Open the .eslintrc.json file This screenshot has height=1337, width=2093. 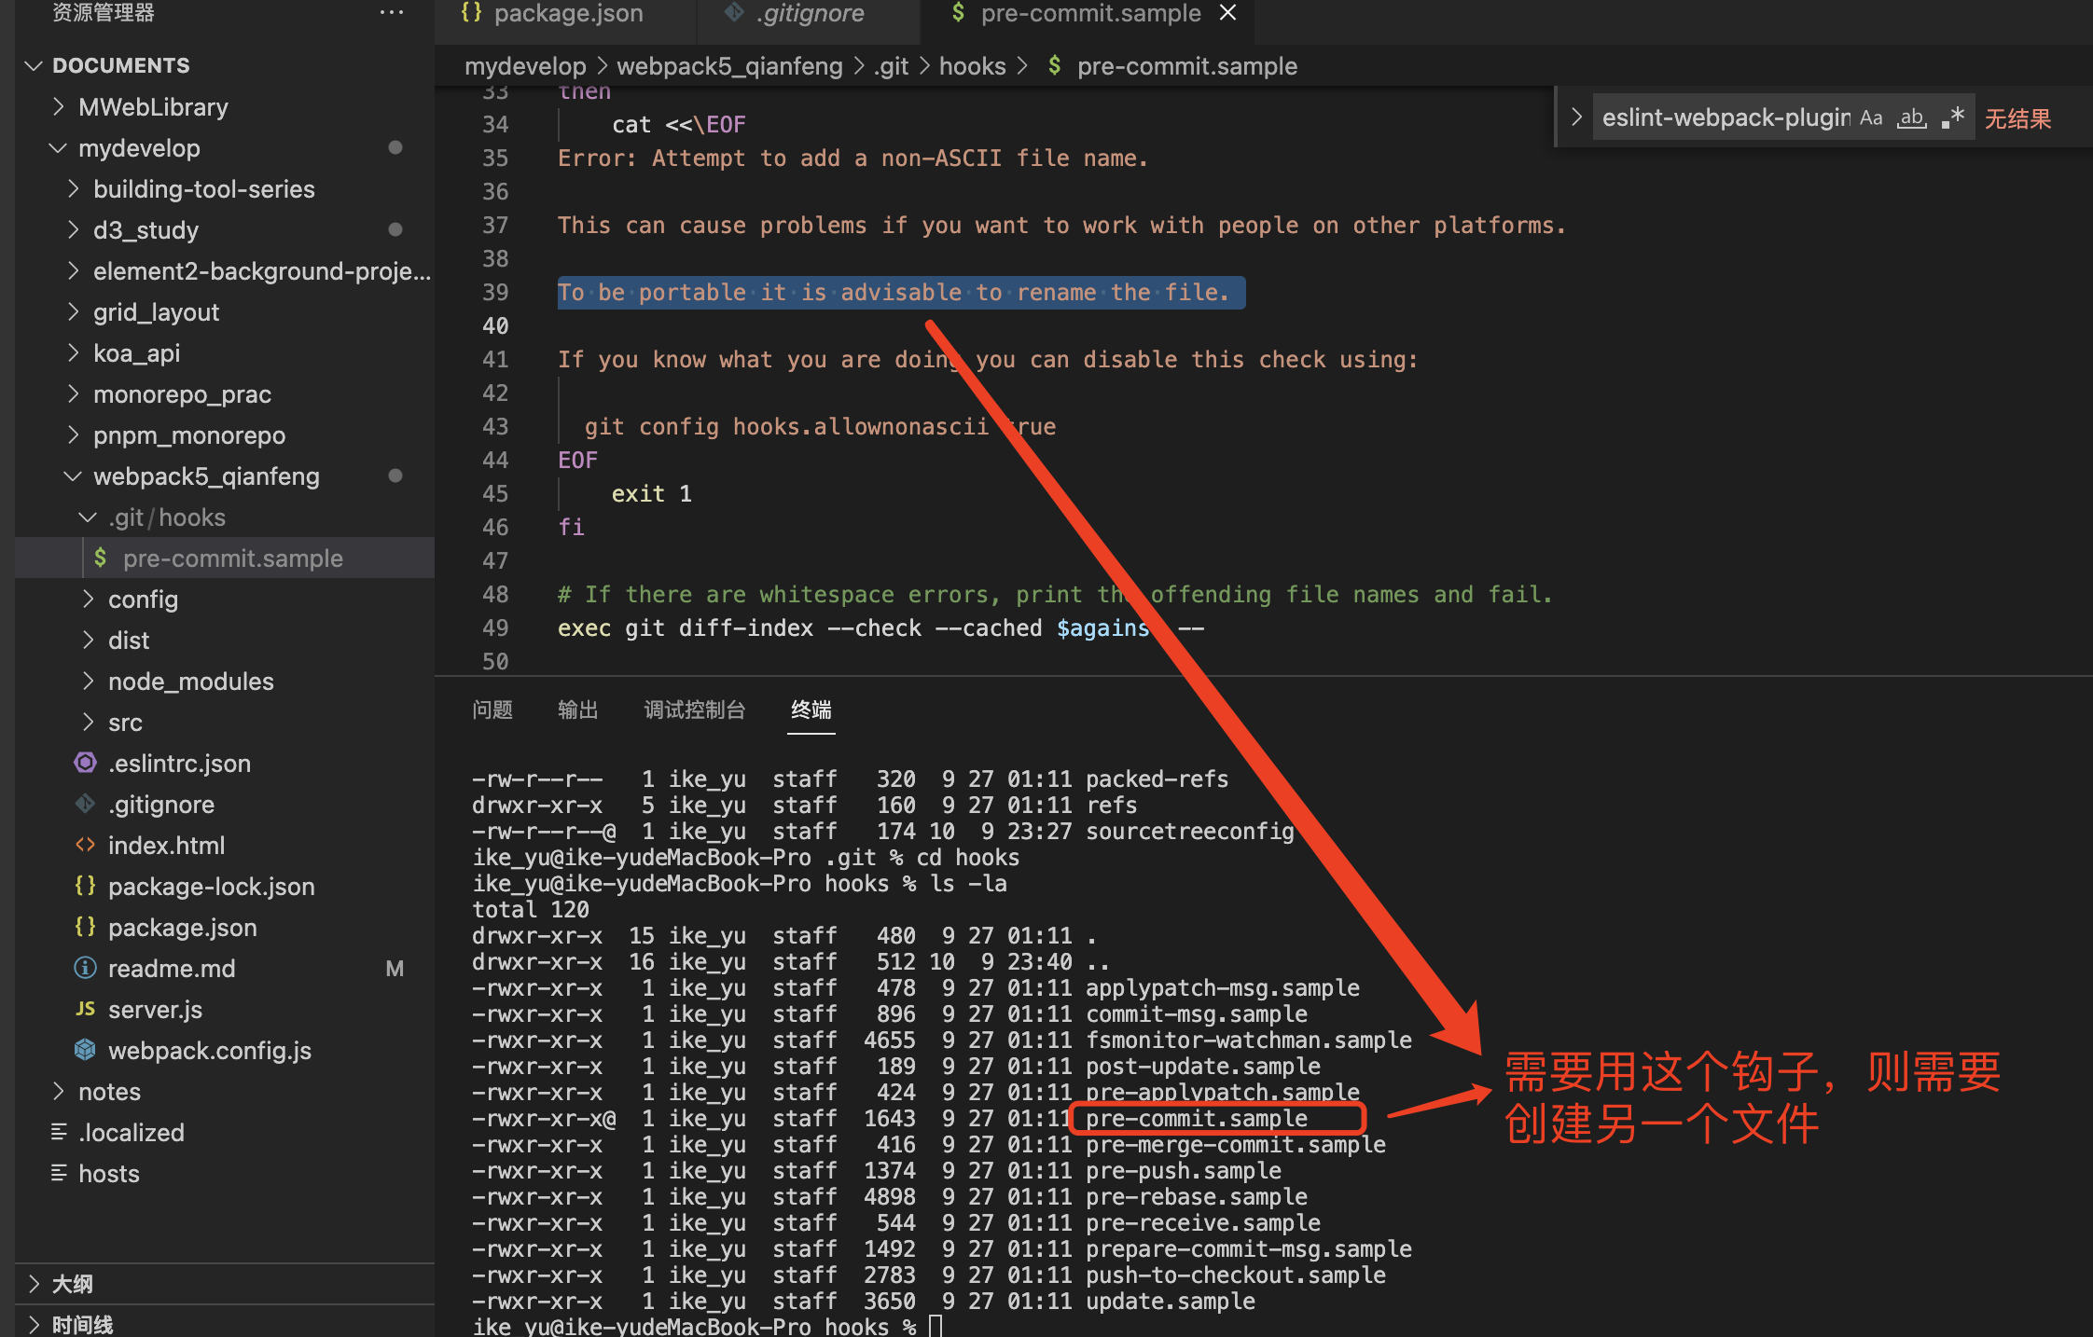(x=179, y=764)
